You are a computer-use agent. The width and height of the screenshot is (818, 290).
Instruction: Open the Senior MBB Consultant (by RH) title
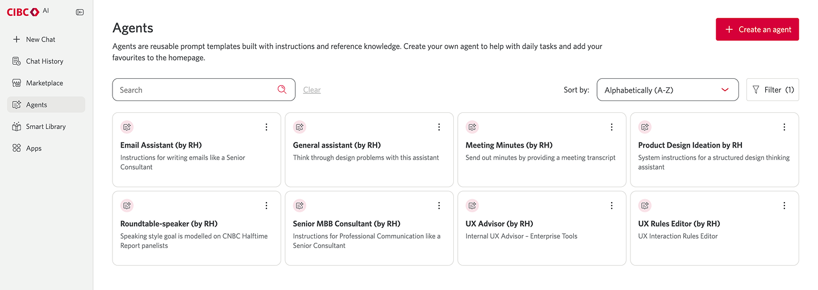(347, 224)
